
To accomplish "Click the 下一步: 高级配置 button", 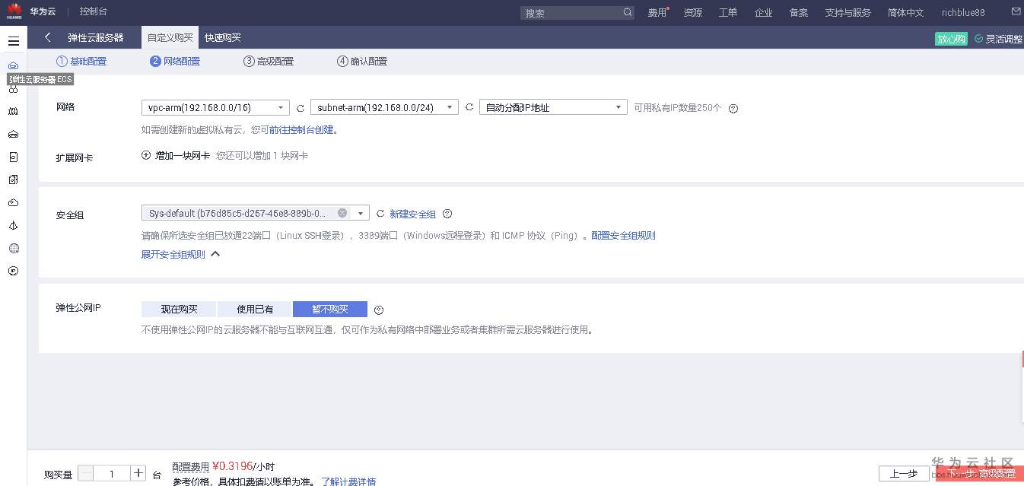I will (980, 474).
